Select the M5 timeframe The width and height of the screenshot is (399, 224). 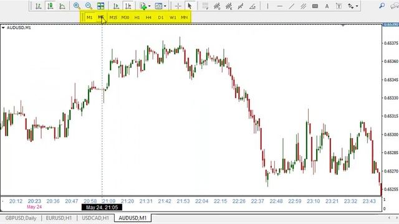(x=101, y=17)
